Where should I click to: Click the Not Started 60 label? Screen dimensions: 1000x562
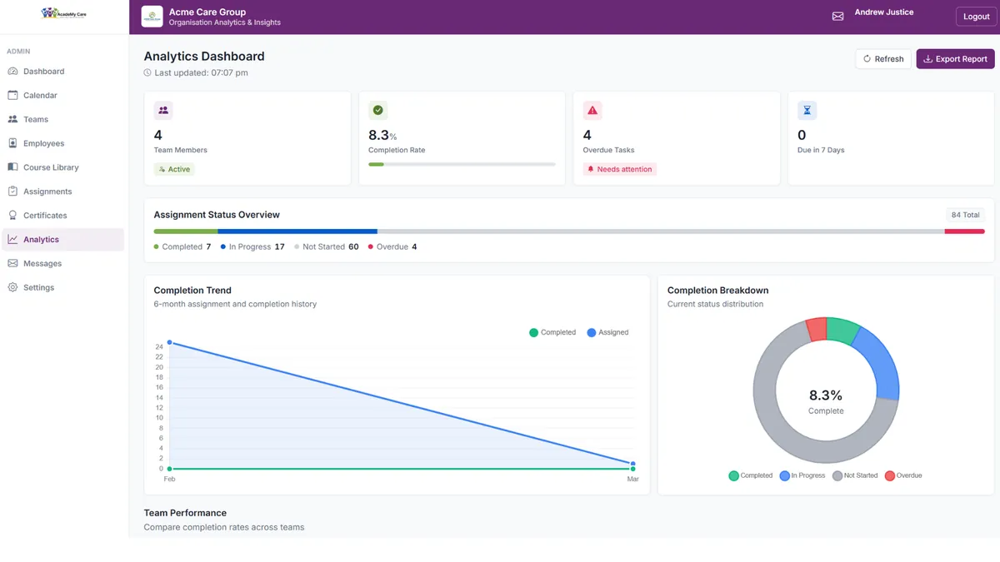[327, 247]
